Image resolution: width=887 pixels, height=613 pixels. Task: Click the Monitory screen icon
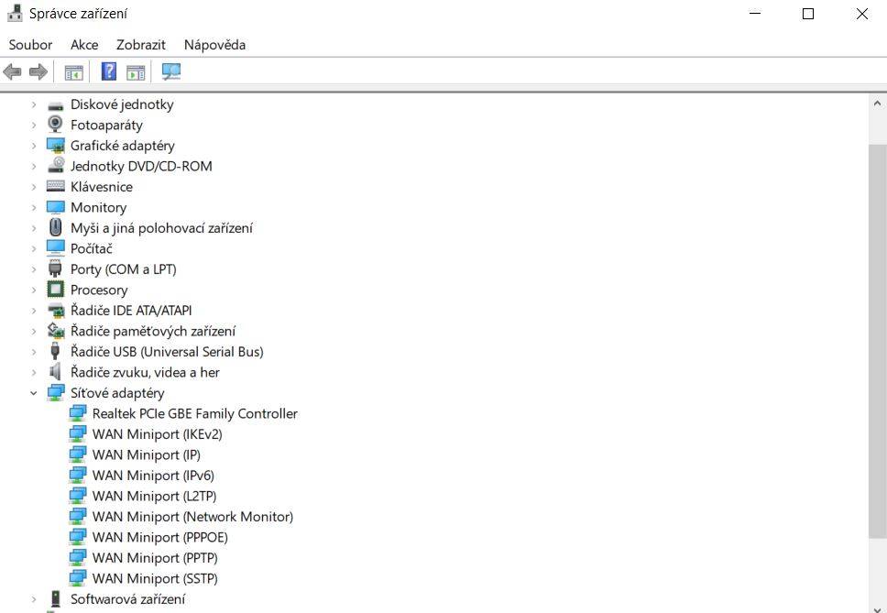point(55,207)
